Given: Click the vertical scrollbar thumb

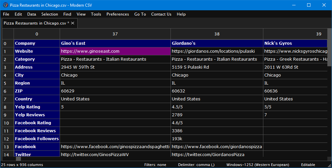Looking at the screenshot, I should tap(330, 47).
